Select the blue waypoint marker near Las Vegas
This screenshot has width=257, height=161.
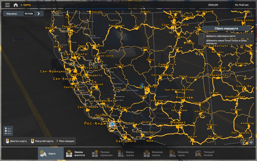(142, 85)
